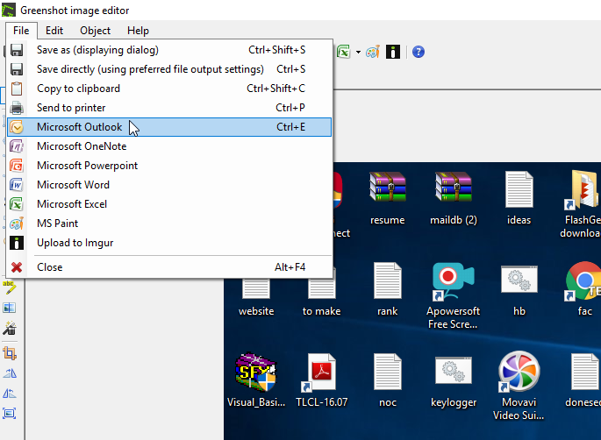The image size is (601, 440).
Task: Click the MS Paint palette toolbar icon
Action: (x=373, y=52)
